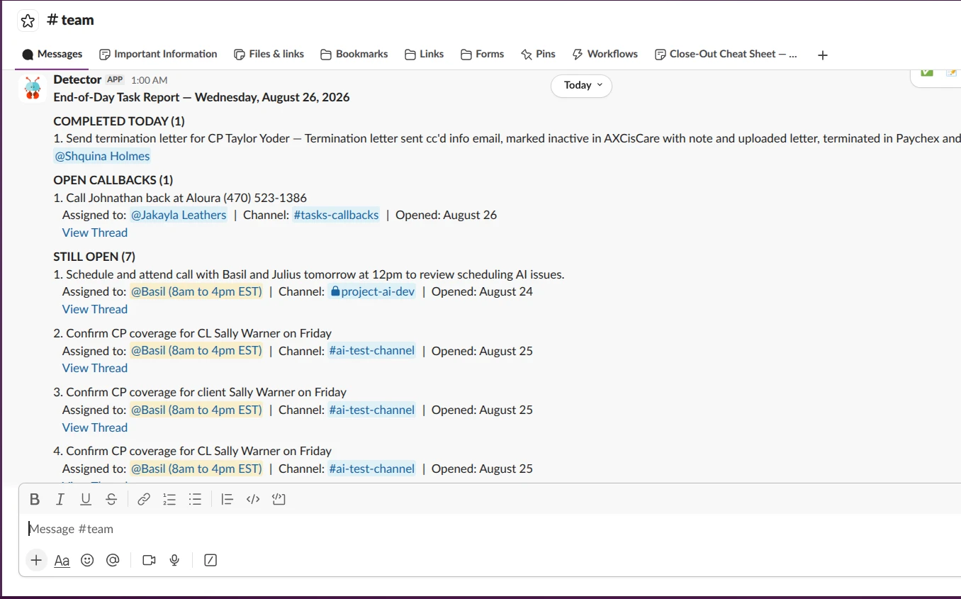Insert a code block
This screenshot has width=961, height=599.
pos(279,500)
